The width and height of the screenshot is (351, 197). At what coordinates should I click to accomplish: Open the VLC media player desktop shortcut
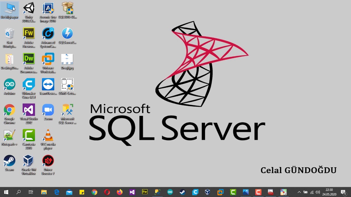point(48,140)
